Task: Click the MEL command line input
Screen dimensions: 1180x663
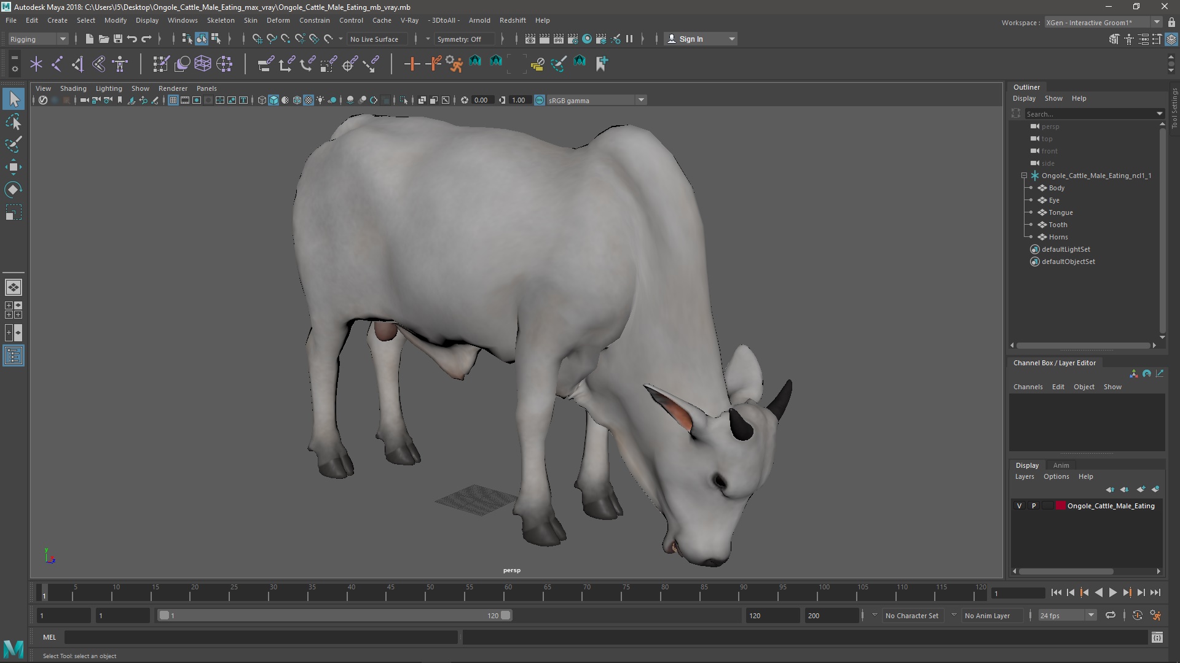Action: click(261, 637)
